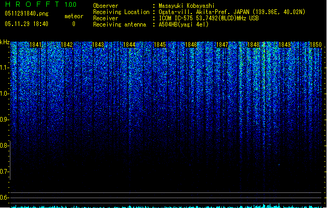The image size is (327, 208).
Task: Click the meteor label
Action: [x=74, y=16]
